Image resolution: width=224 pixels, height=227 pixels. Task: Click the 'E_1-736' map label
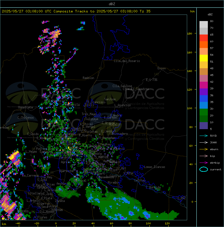point(152,80)
